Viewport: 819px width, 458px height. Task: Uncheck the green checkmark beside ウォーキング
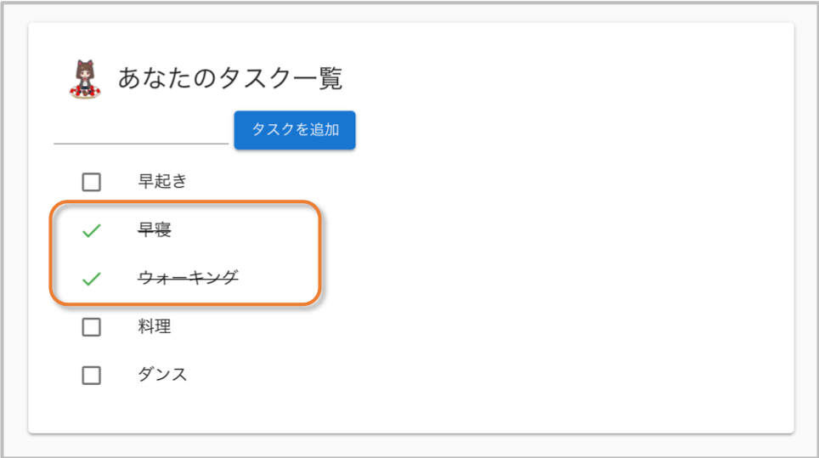tap(92, 279)
